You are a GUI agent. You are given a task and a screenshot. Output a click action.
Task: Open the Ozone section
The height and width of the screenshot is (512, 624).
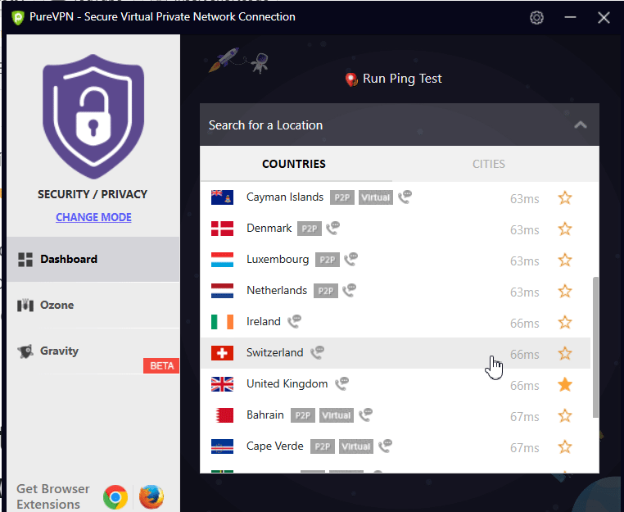click(x=93, y=306)
